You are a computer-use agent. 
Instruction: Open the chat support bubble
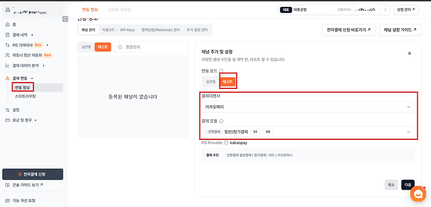tap(418, 194)
